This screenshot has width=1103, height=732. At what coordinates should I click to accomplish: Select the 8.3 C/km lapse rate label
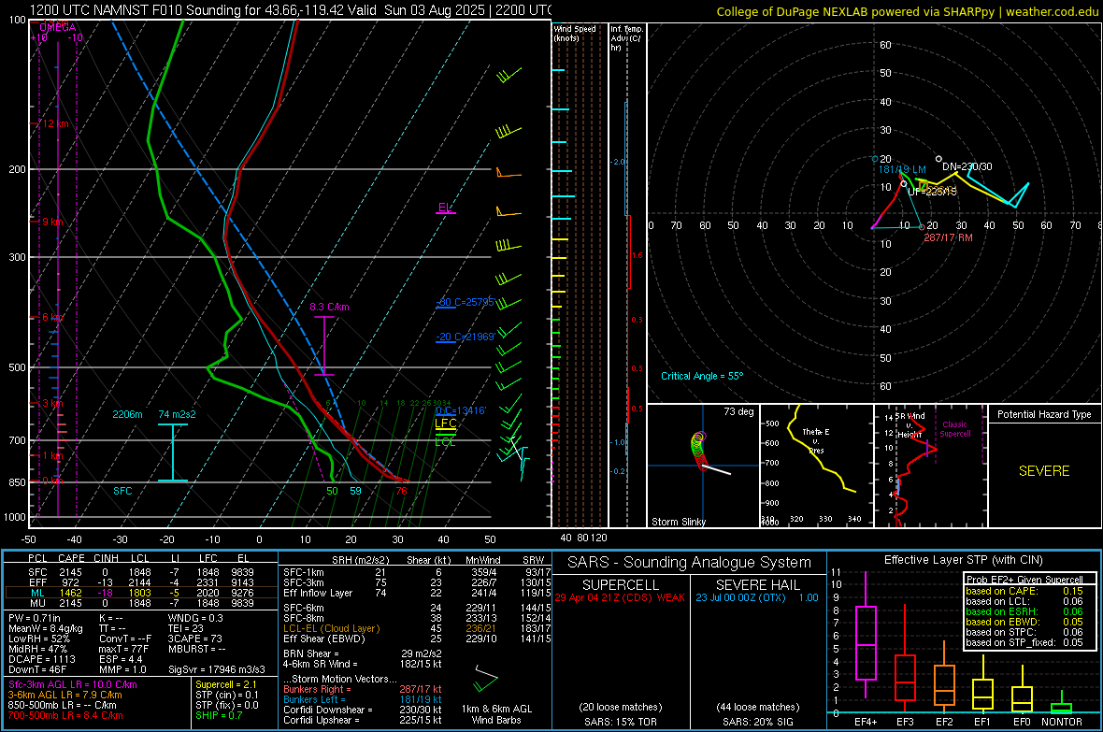coord(329,307)
